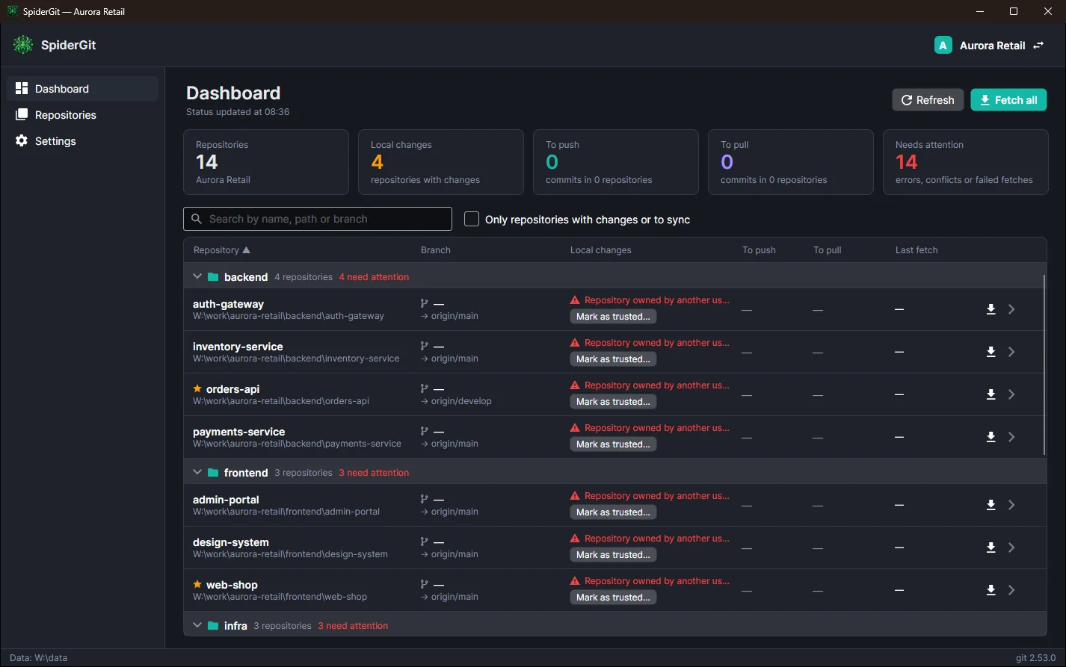Click the backend group folder icon
Image resolution: width=1066 pixels, height=667 pixels.
point(213,277)
